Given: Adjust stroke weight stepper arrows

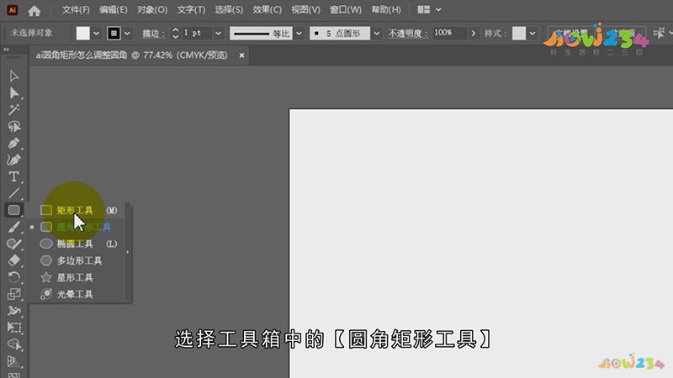Looking at the screenshot, I should pyautogui.click(x=175, y=33).
